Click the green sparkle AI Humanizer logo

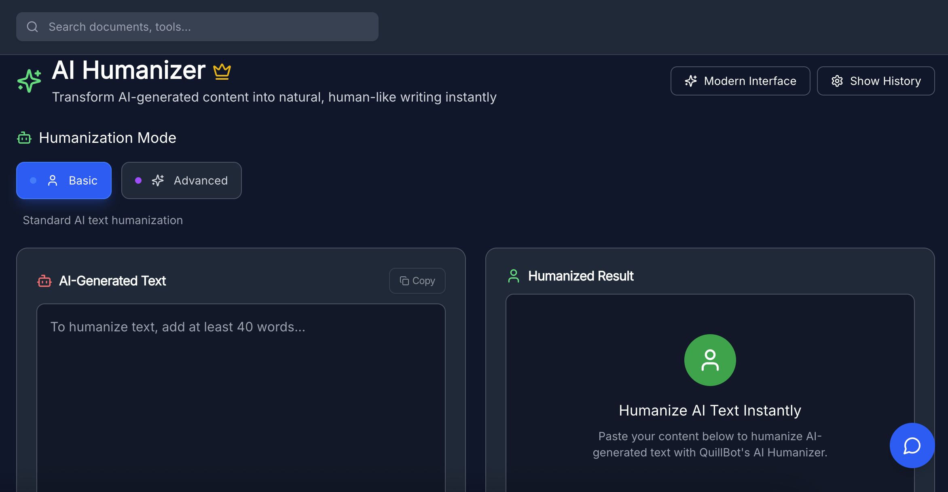point(29,80)
